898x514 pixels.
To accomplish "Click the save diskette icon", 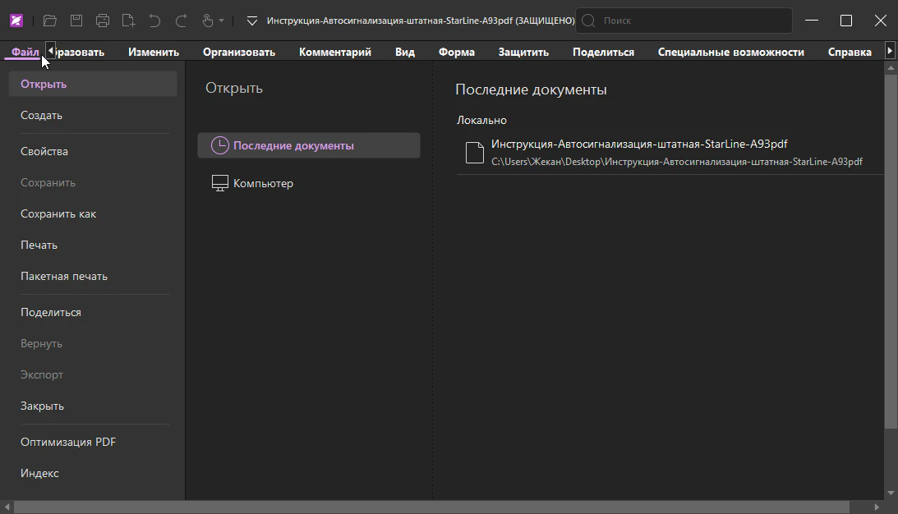I will point(76,21).
